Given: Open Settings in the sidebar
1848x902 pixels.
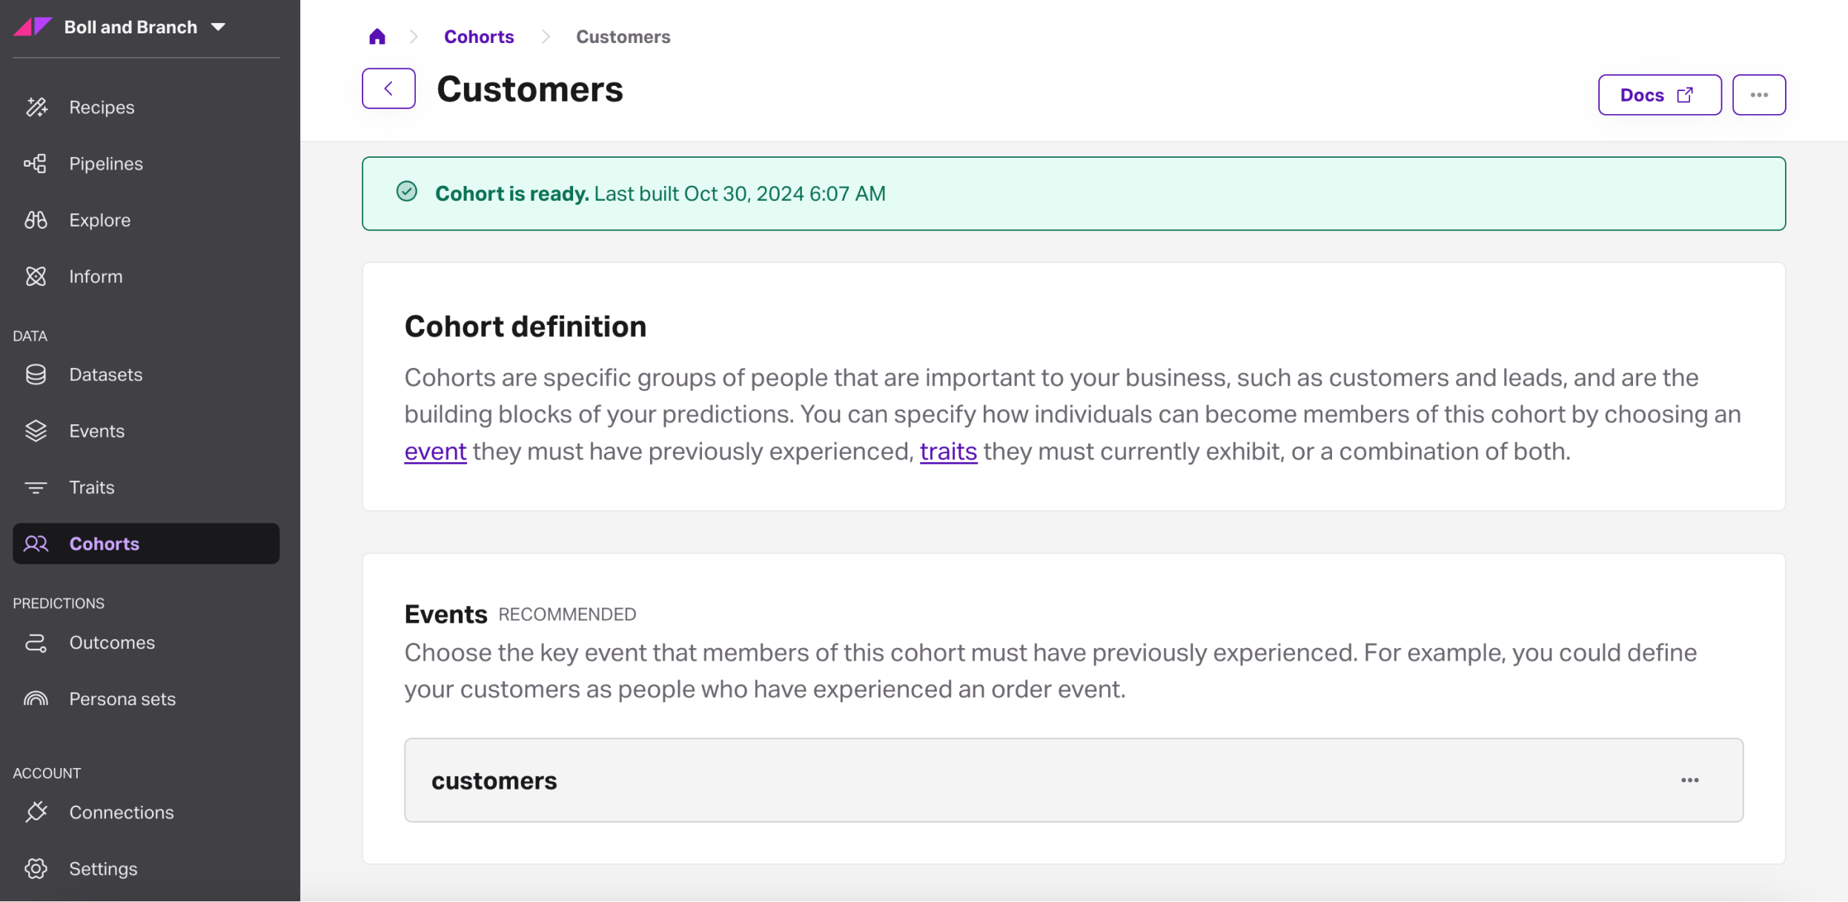Looking at the screenshot, I should click(103, 869).
